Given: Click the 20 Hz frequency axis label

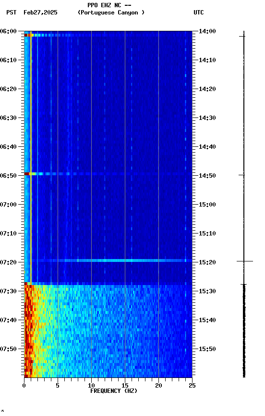Looking at the screenshot, I should pyautogui.click(x=159, y=386).
